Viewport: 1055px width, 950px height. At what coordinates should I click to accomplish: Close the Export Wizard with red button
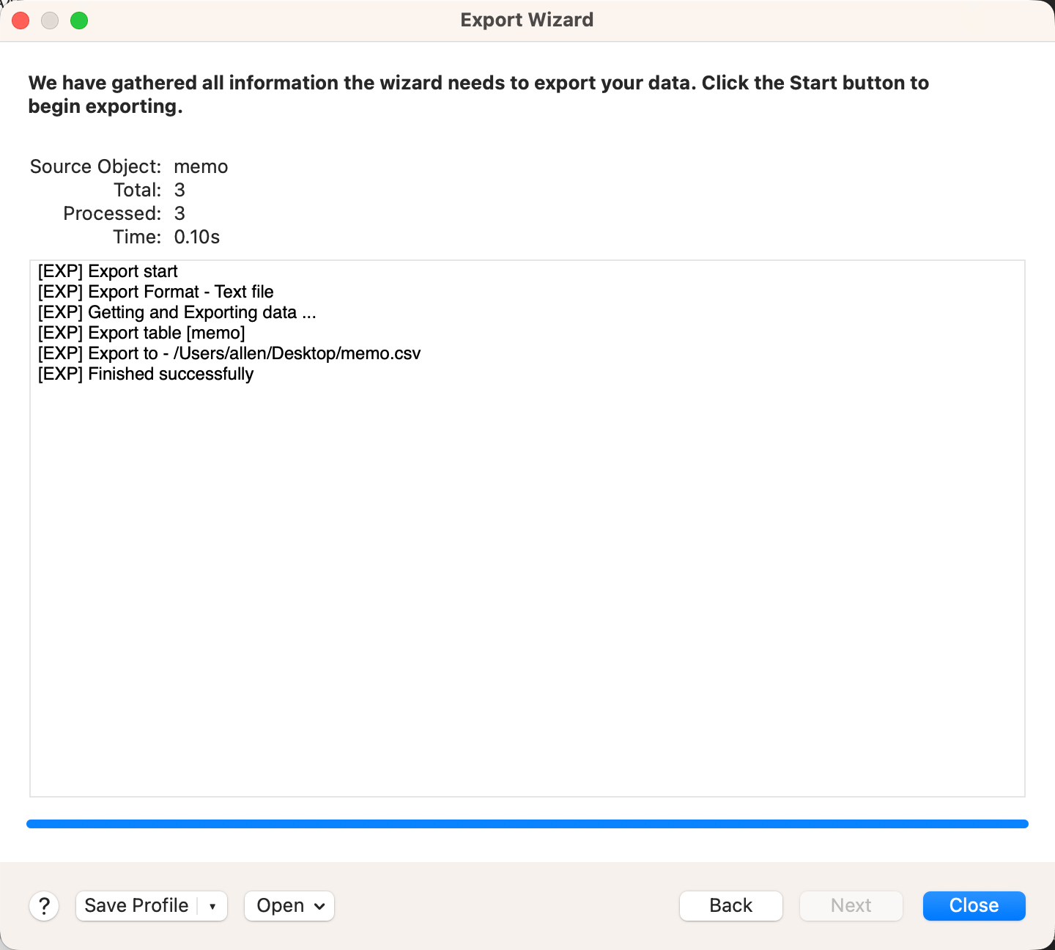point(21,21)
